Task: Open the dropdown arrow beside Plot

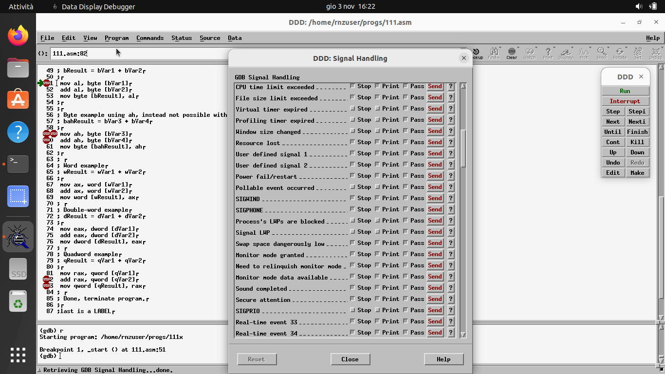Action: (590, 48)
